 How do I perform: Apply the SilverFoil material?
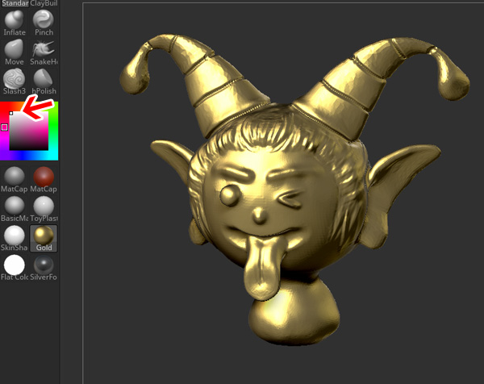click(44, 265)
